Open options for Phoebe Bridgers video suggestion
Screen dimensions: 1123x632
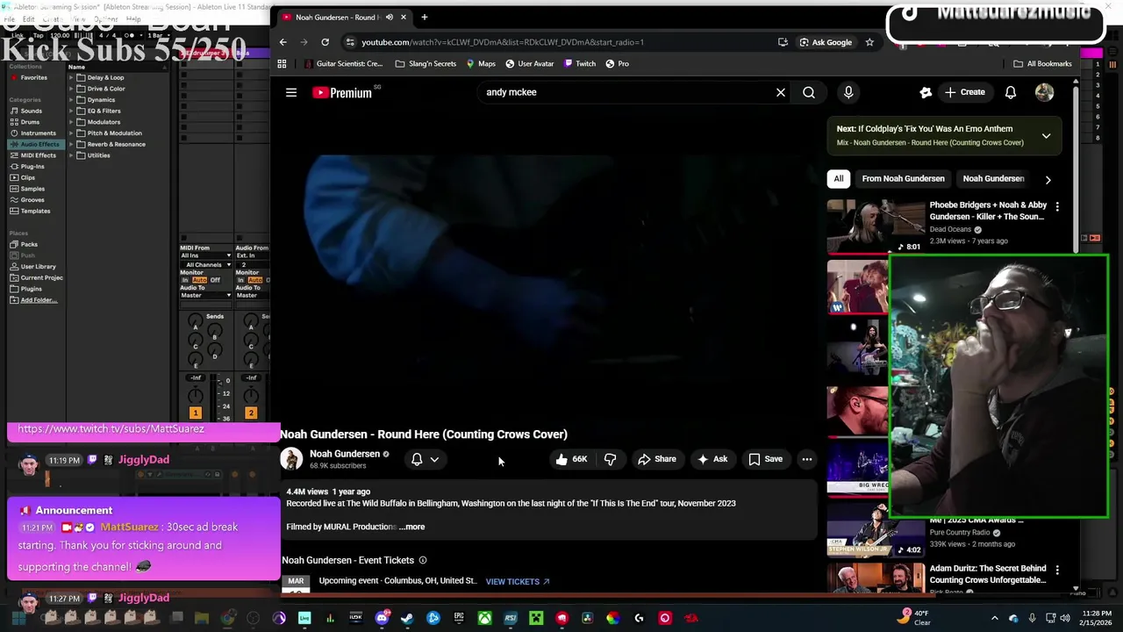click(x=1056, y=207)
